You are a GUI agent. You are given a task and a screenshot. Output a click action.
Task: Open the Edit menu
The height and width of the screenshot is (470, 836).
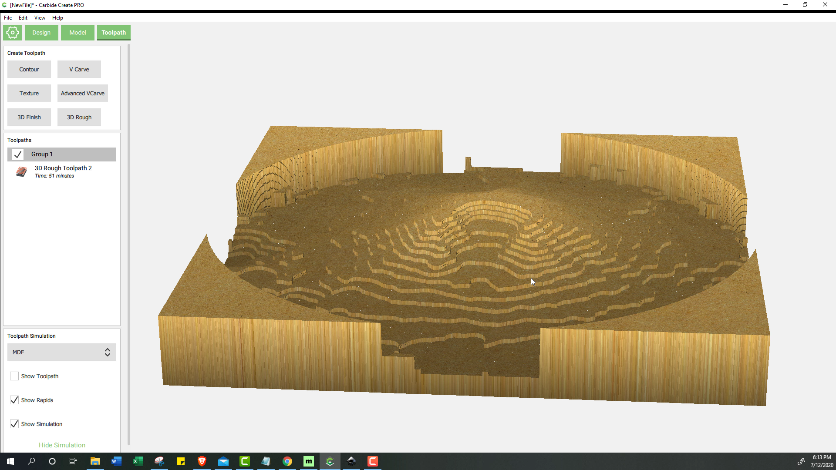[23, 17]
